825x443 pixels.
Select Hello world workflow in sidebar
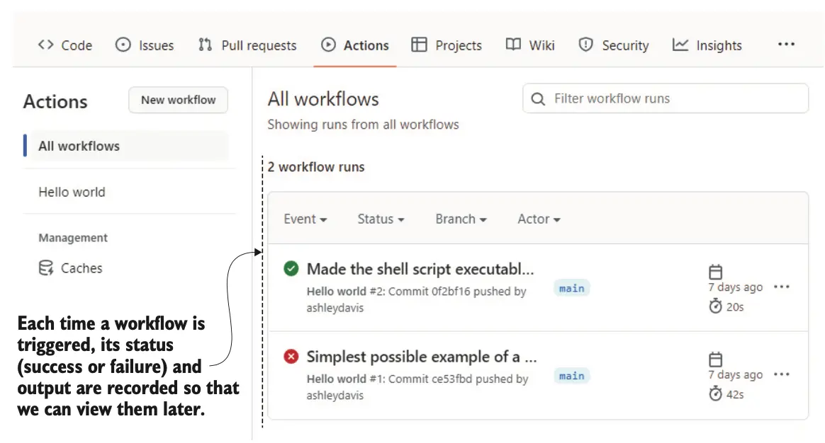pyautogui.click(x=72, y=192)
